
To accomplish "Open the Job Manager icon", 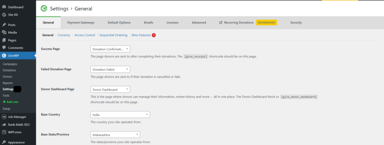I will pos(4,117).
